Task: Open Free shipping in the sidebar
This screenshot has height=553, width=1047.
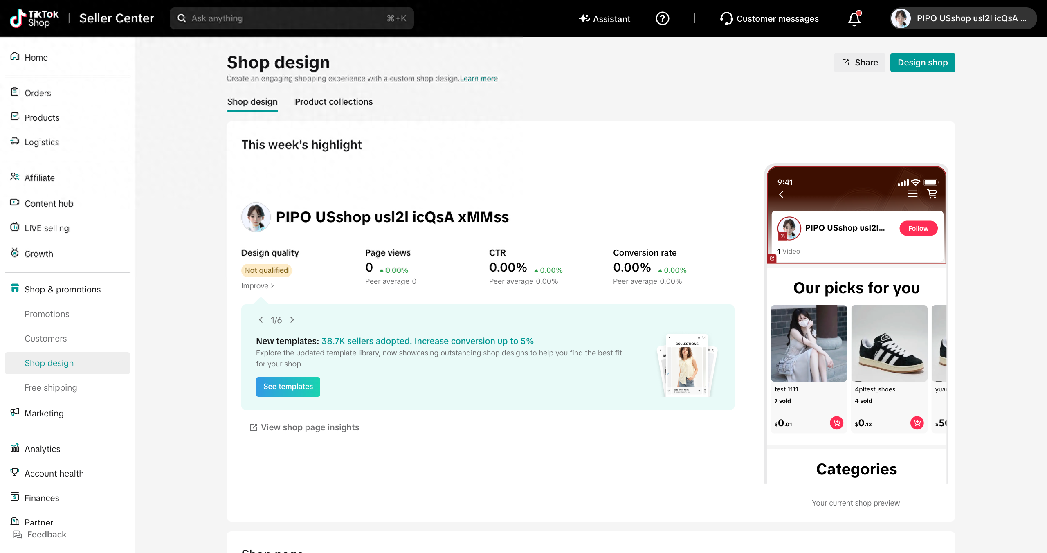Action: click(51, 387)
